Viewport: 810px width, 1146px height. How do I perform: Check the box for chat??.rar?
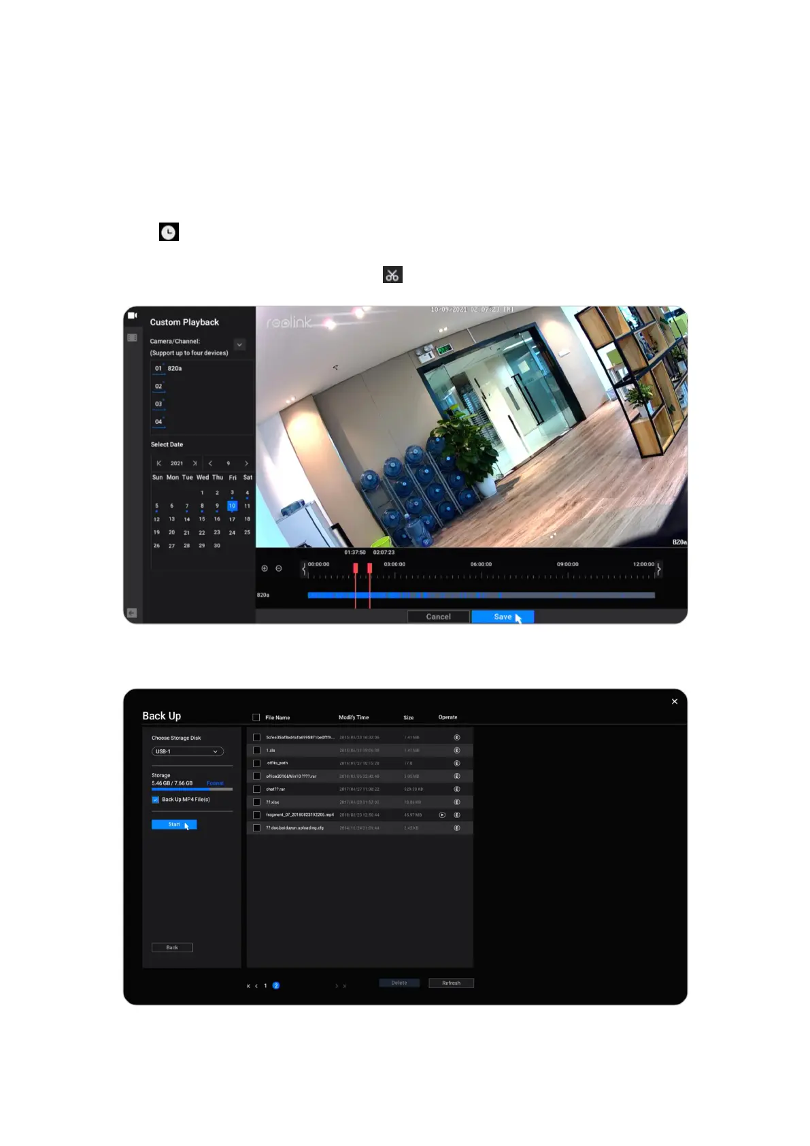256,789
